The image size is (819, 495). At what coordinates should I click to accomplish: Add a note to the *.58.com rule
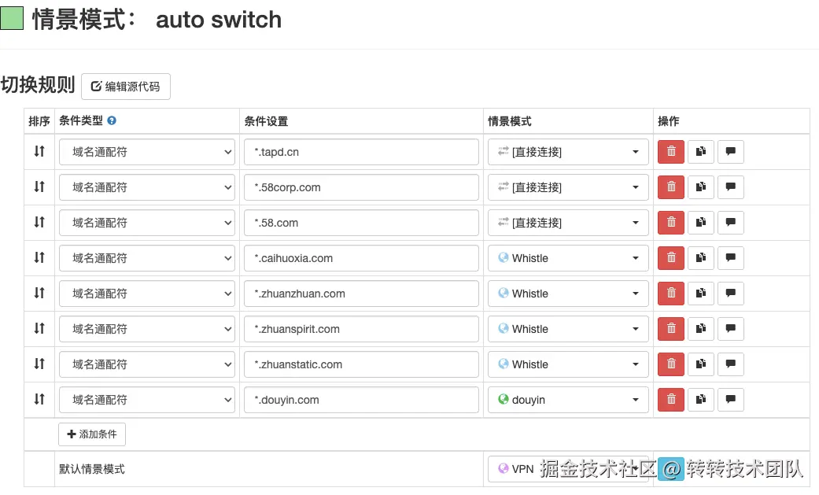(730, 223)
